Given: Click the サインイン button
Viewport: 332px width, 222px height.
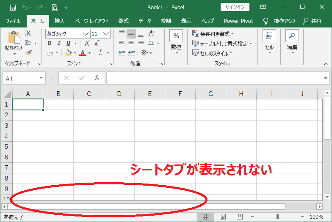Looking at the screenshot, I should point(235,7).
